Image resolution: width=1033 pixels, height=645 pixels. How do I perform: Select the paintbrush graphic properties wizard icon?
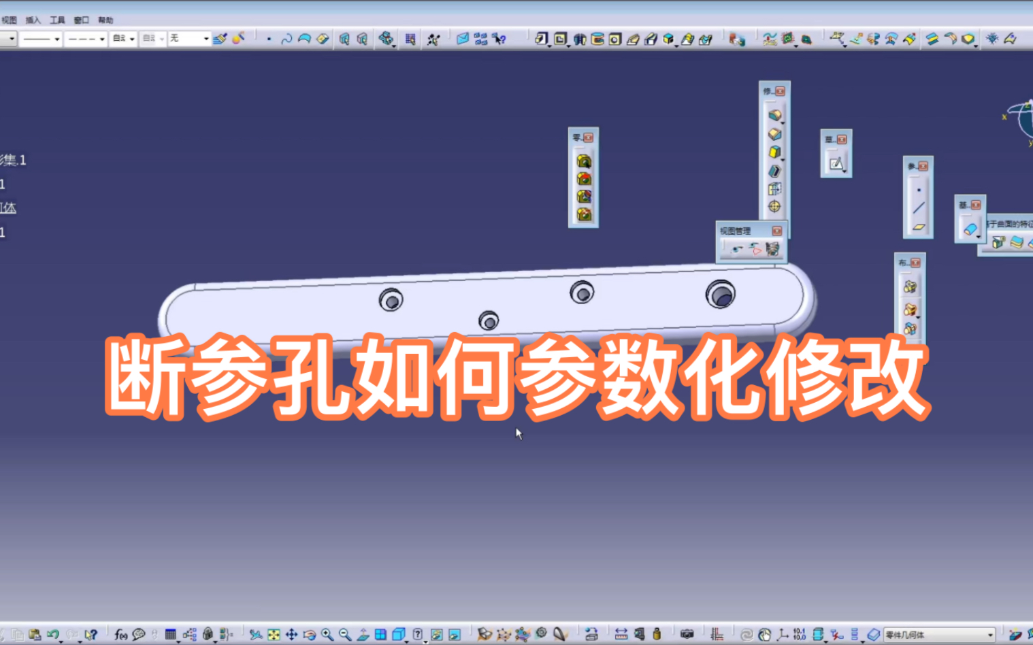219,38
